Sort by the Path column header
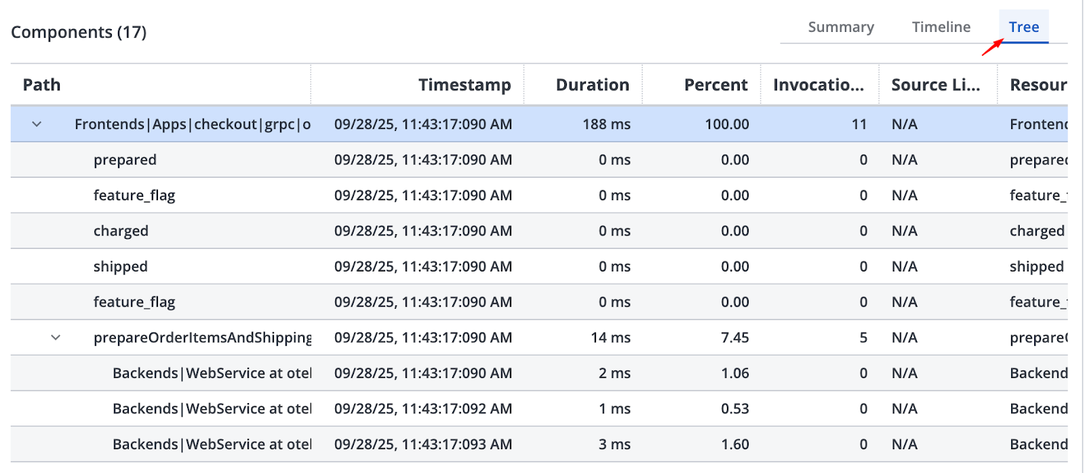 [x=42, y=85]
